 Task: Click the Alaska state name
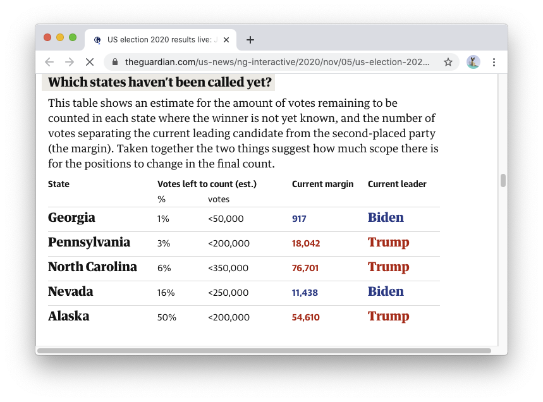[x=68, y=317]
